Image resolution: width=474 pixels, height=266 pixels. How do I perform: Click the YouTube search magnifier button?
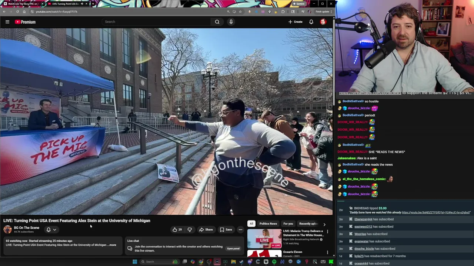tap(217, 22)
